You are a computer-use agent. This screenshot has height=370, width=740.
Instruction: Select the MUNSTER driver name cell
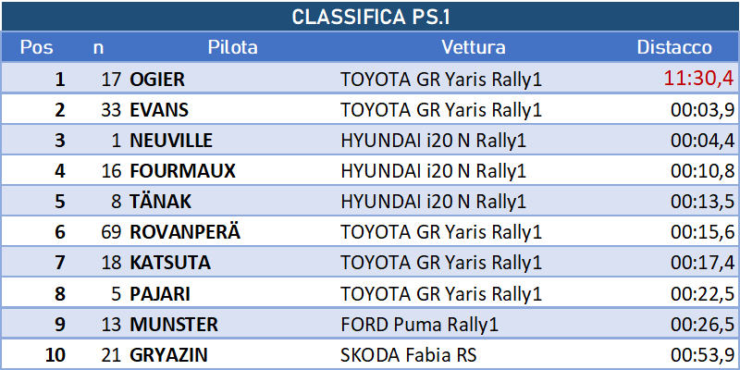(x=174, y=325)
